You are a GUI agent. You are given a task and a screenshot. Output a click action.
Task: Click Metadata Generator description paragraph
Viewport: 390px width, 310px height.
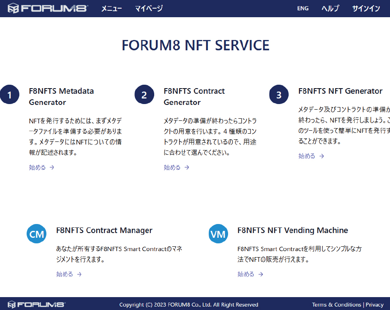click(x=75, y=136)
